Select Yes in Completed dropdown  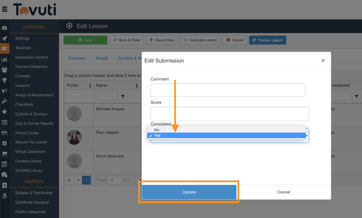point(226,136)
